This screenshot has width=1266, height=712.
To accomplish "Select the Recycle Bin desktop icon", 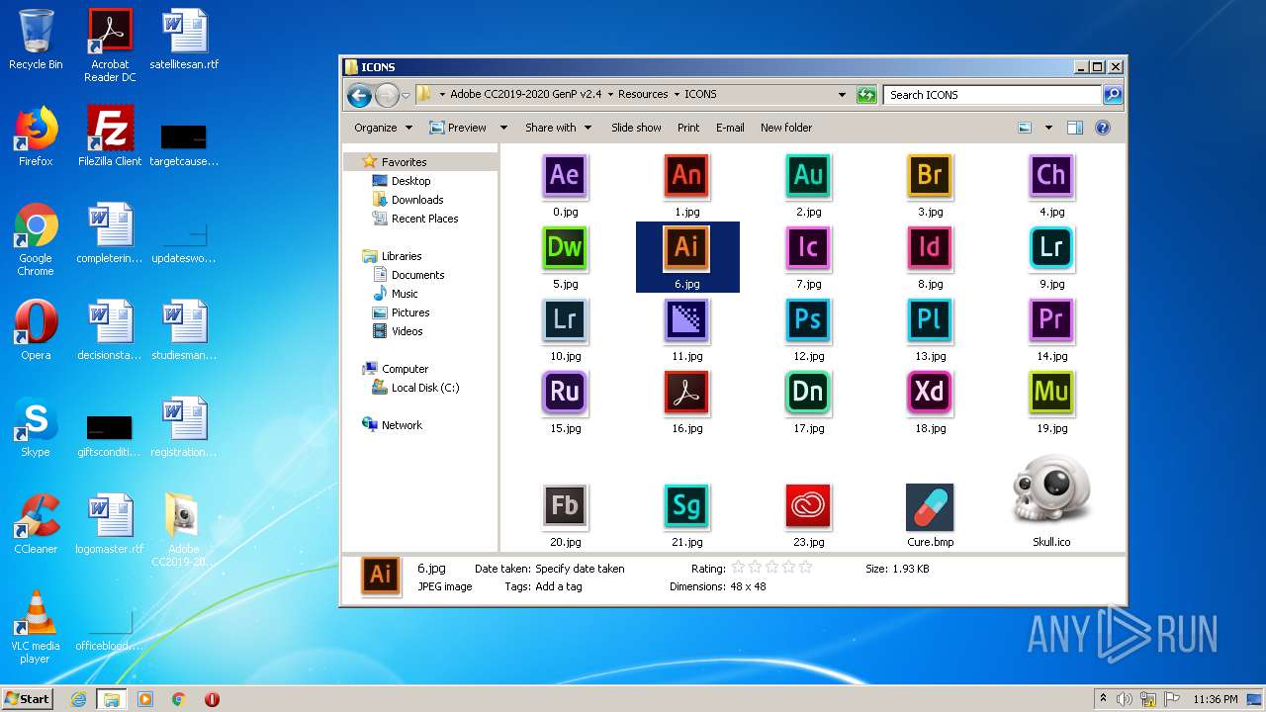I will click(36, 40).
